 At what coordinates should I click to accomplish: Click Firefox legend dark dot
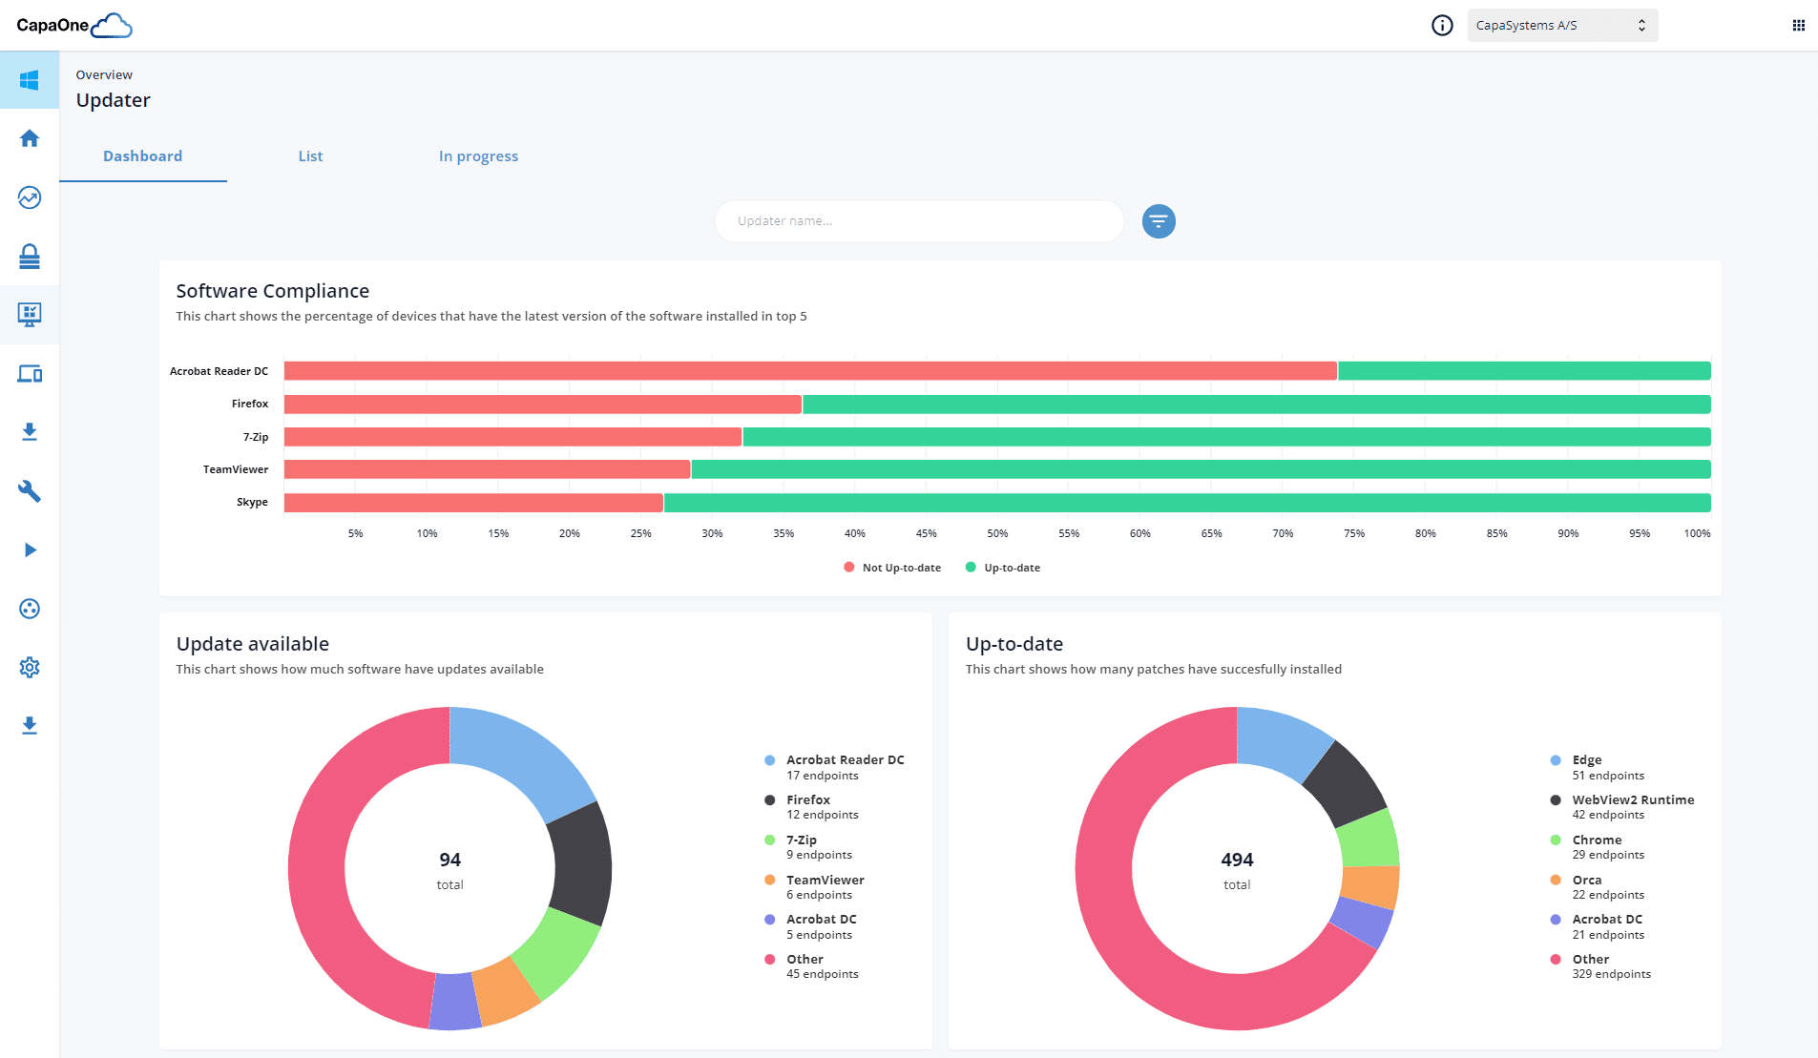tap(770, 800)
